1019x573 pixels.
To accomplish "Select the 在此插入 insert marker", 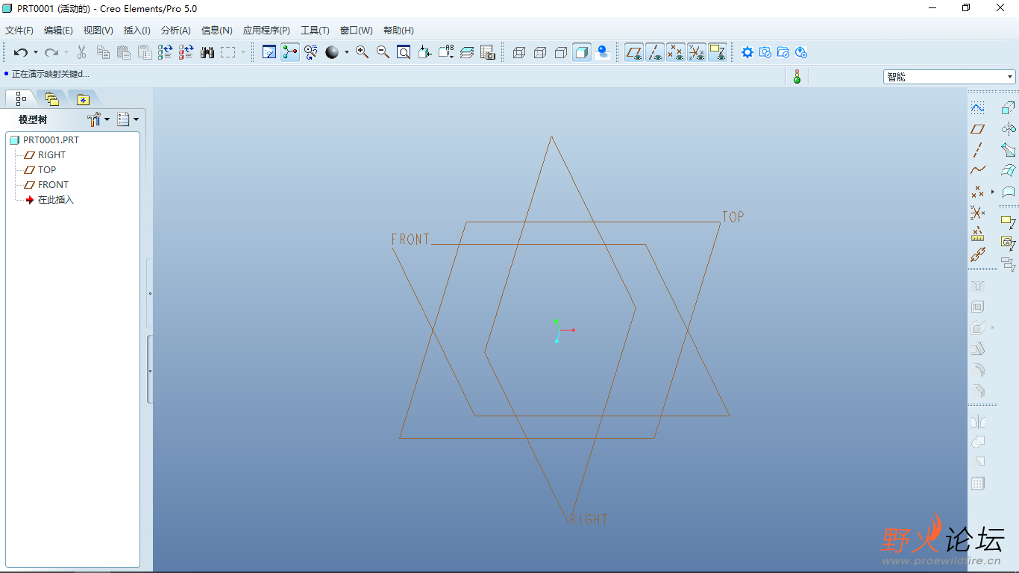I will [49, 200].
